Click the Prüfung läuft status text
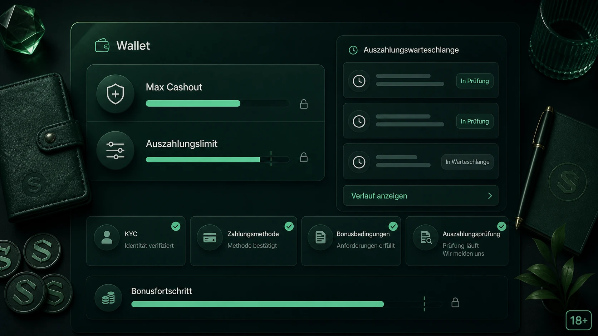Viewport: 598px width, 336px height. coord(461,246)
